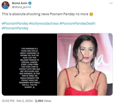Viewport: 116px width, 105px height.
Task: Click the blue verified checkmark badge
Action: point(30,3)
